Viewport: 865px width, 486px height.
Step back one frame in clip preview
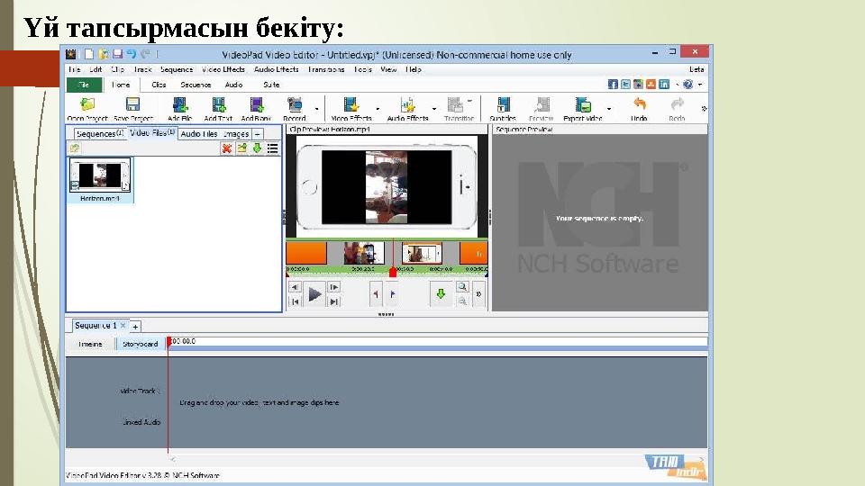(x=295, y=288)
